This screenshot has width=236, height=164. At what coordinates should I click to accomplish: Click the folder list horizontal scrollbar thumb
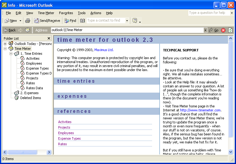click(x=22, y=152)
